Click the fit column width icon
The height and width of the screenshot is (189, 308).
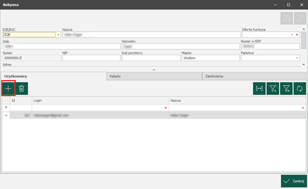[x=259, y=89]
